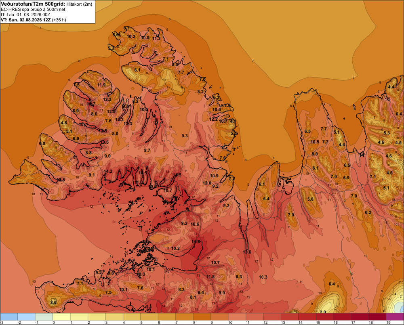Click the 2.6 temperature label near the glacier
This screenshot has width=404, height=325.
point(53,302)
